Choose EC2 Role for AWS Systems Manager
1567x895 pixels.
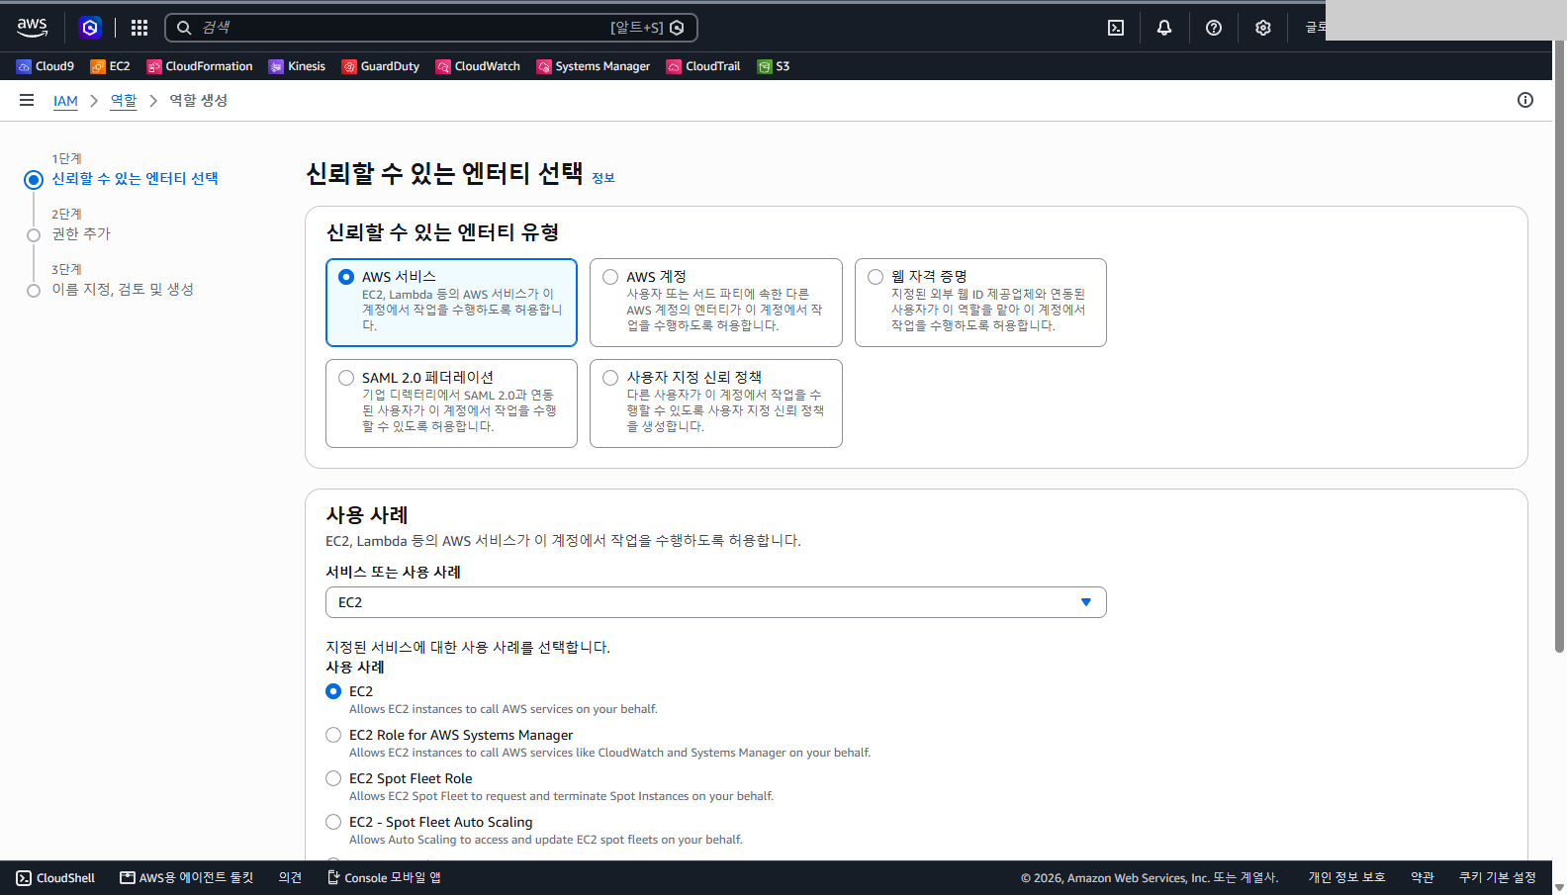(x=333, y=735)
